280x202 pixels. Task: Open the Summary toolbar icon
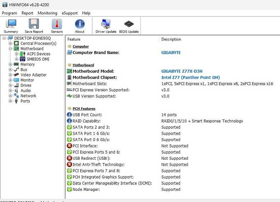pyautogui.click(x=11, y=24)
